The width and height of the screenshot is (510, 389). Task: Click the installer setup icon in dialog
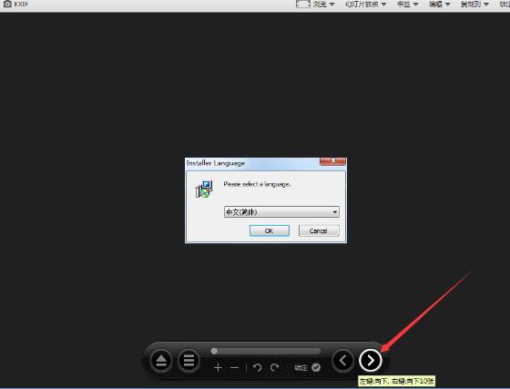pyautogui.click(x=204, y=189)
